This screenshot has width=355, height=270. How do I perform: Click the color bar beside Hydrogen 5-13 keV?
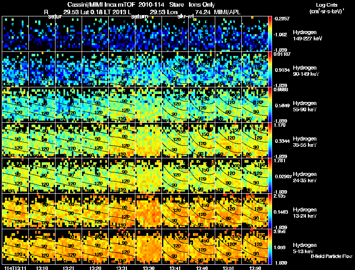(x=270, y=247)
